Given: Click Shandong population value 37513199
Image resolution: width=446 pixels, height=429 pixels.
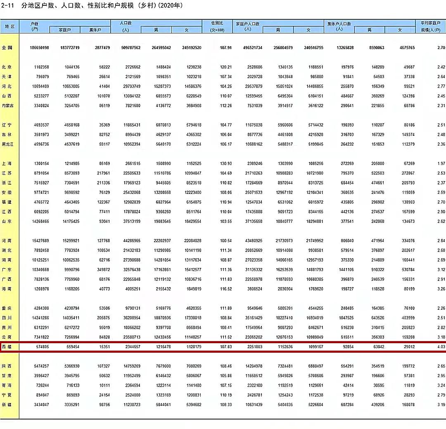Looking at the screenshot, I should (132, 222).
